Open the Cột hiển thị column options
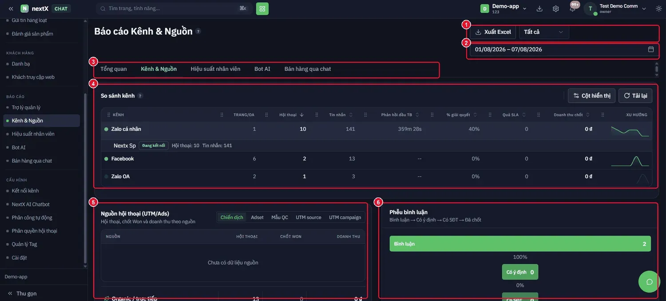Screen dimensions: 666x301 click(x=591, y=95)
